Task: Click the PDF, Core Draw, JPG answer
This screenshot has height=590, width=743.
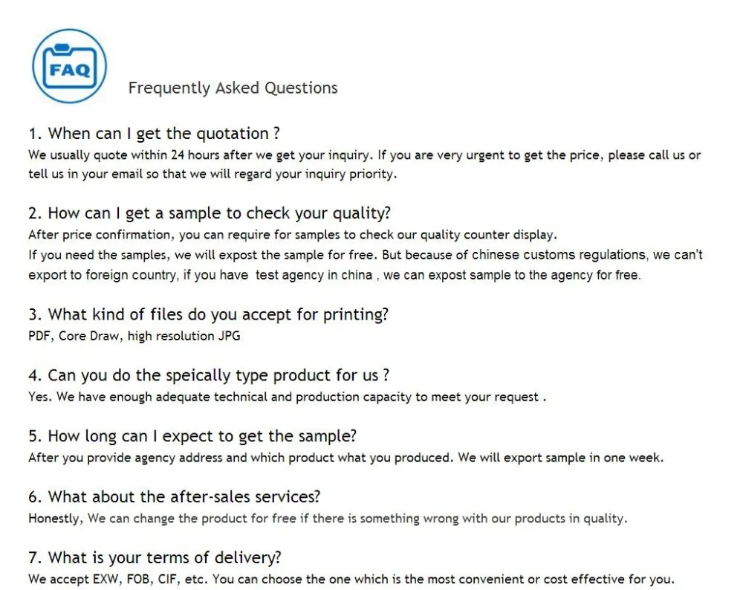Action: point(134,336)
